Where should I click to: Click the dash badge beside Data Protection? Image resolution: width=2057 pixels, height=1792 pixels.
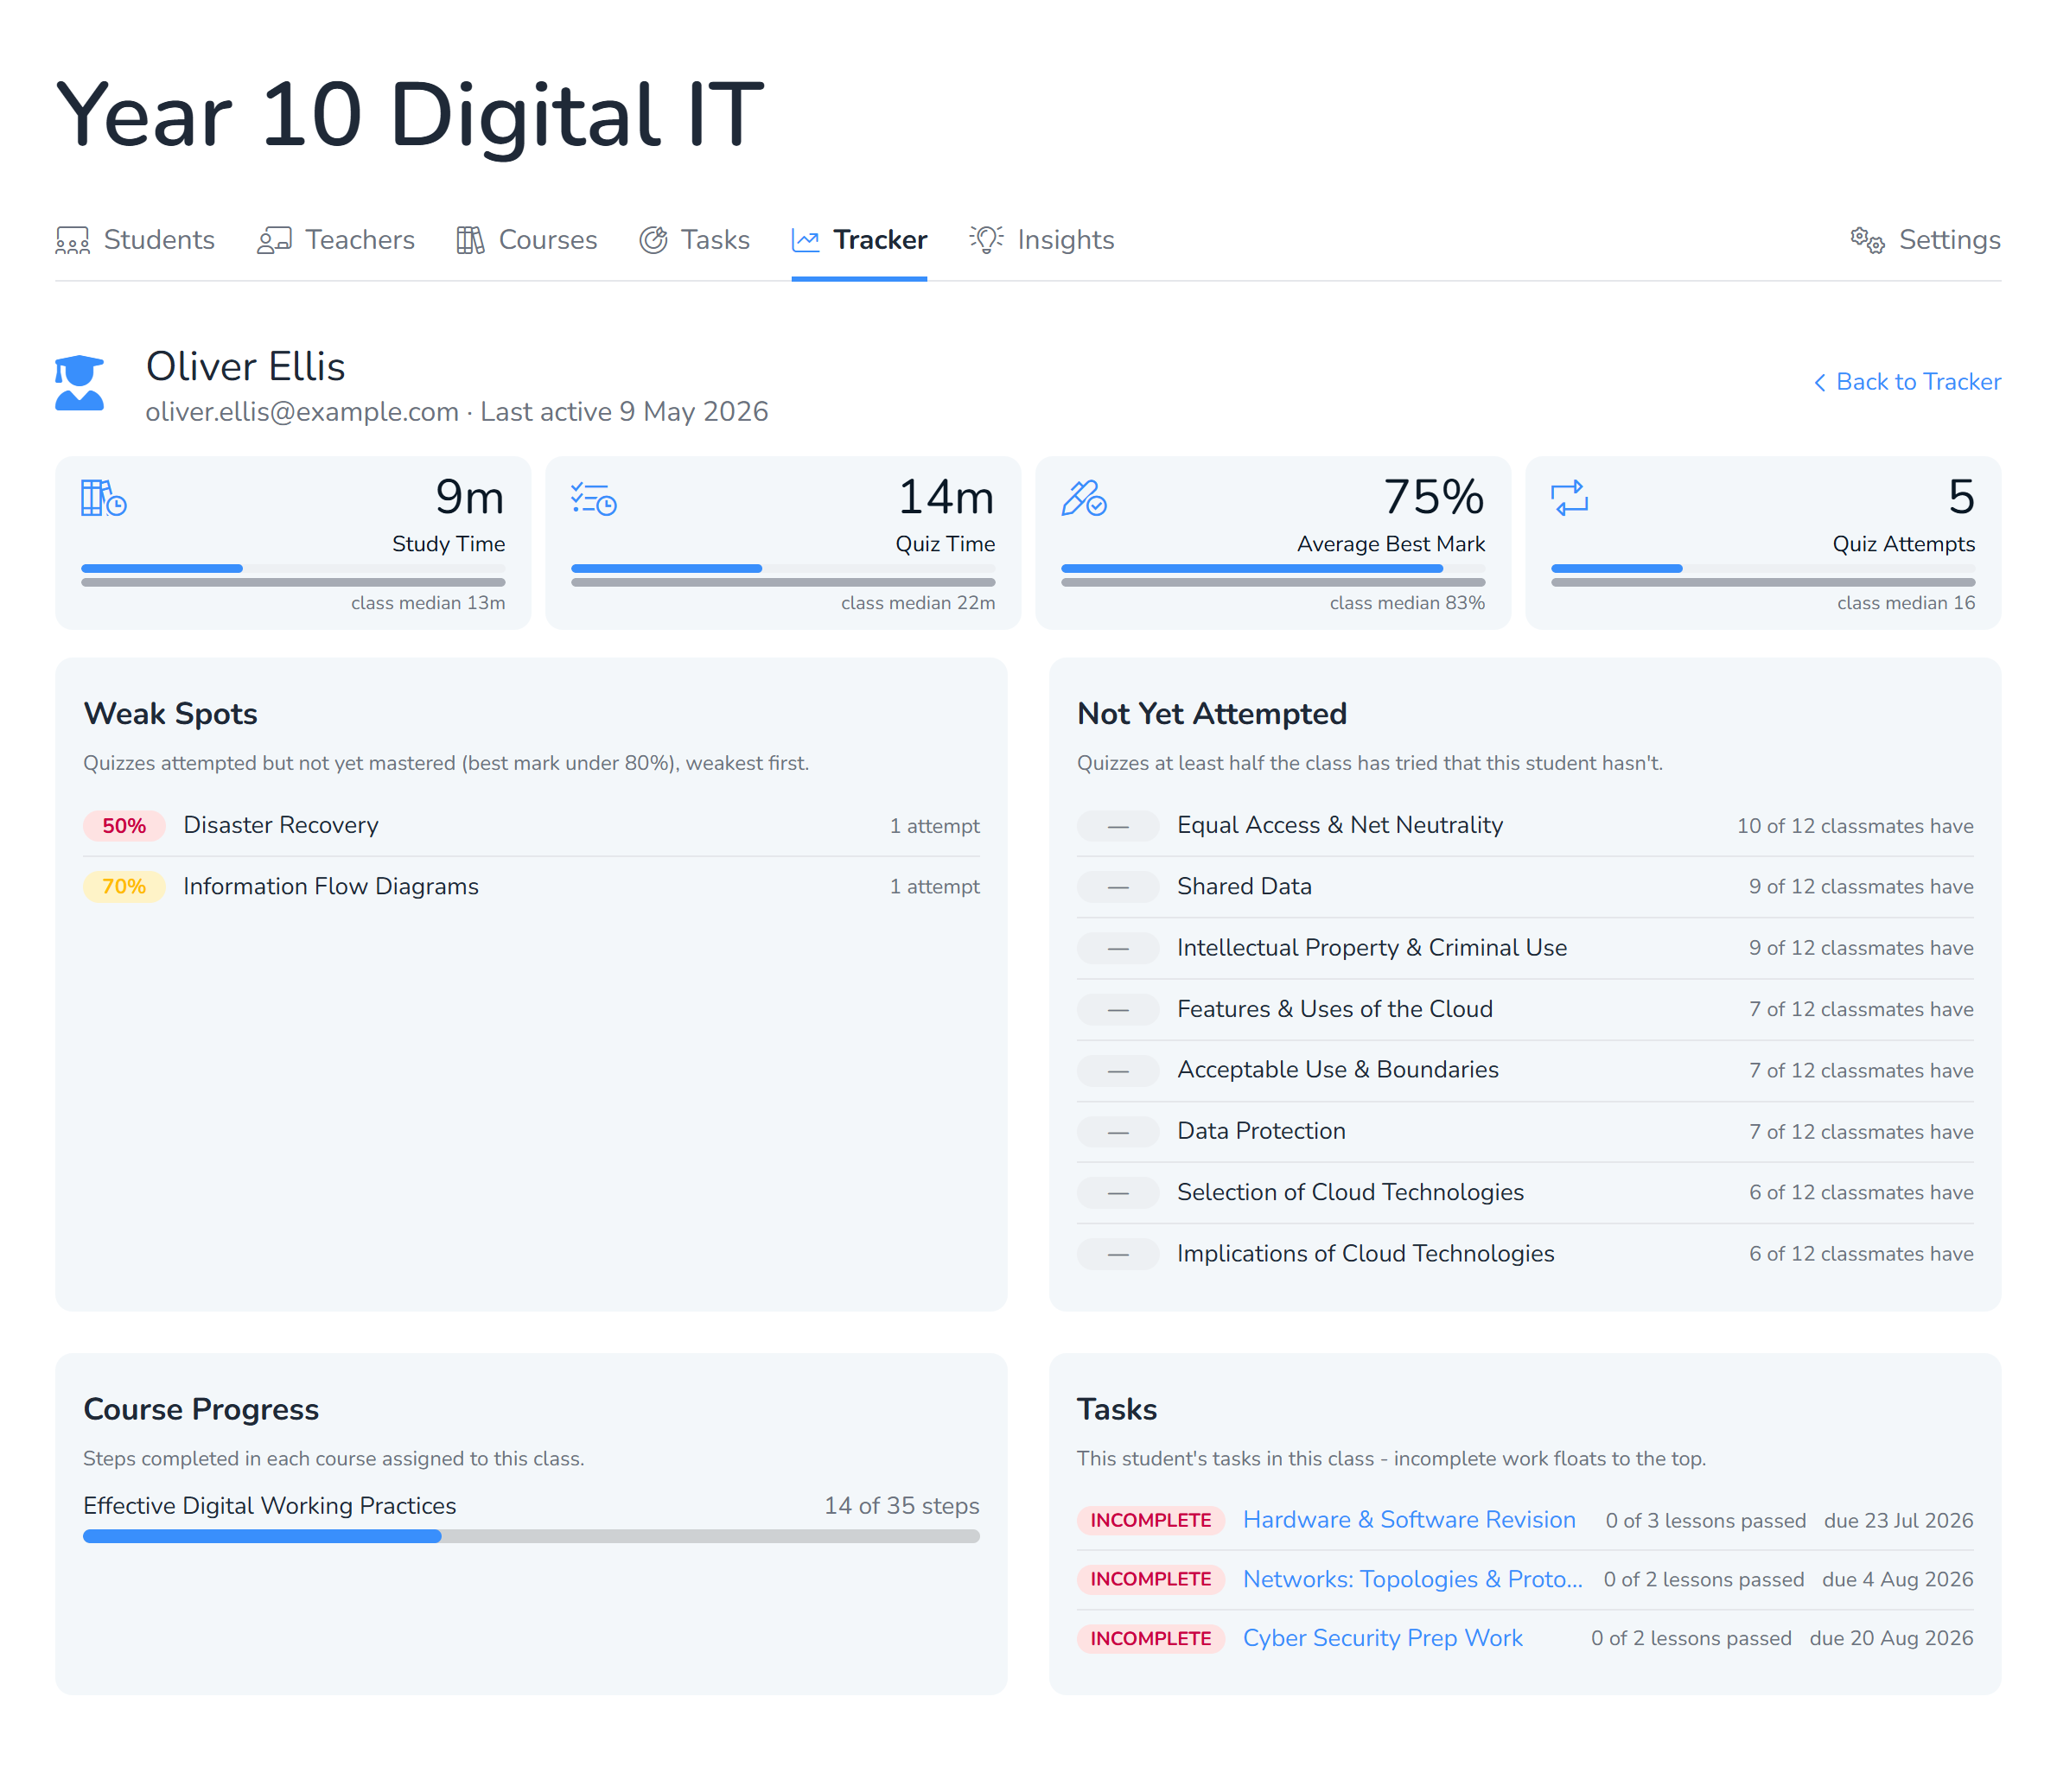tap(1118, 1132)
